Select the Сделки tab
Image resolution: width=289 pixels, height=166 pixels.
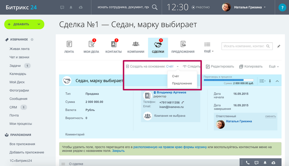(158, 47)
